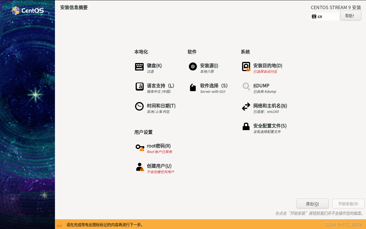Screen dimensions: 366x229
Task: Open the KDUMP magnifier icon
Action: (x=246, y=87)
